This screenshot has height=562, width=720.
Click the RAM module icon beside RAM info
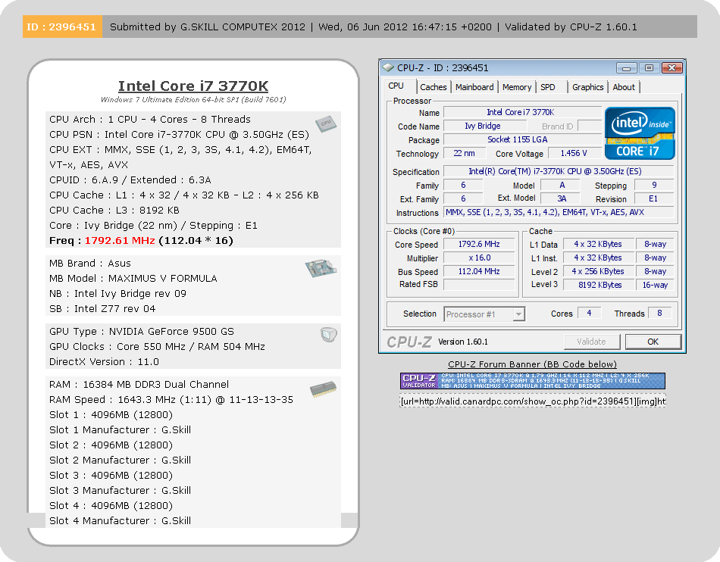coord(323,389)
